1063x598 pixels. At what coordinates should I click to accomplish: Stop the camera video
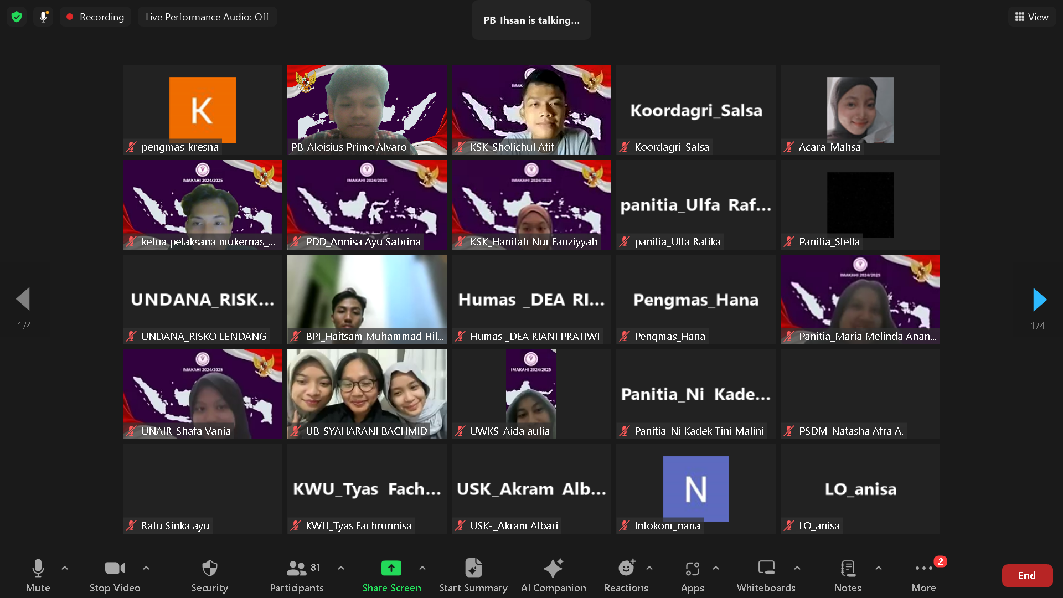pos(115,569)
